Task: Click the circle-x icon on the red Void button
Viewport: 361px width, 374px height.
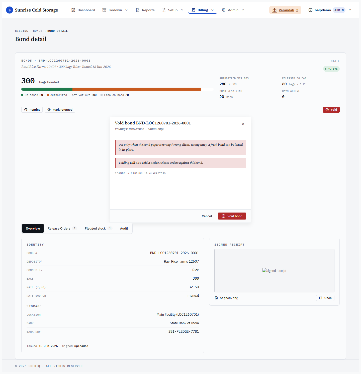Action: pos(327,110)
